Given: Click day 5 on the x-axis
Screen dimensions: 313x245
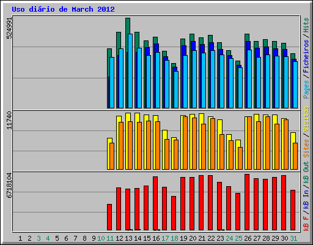Looking at the screenshot, I should tap(57, 238).
